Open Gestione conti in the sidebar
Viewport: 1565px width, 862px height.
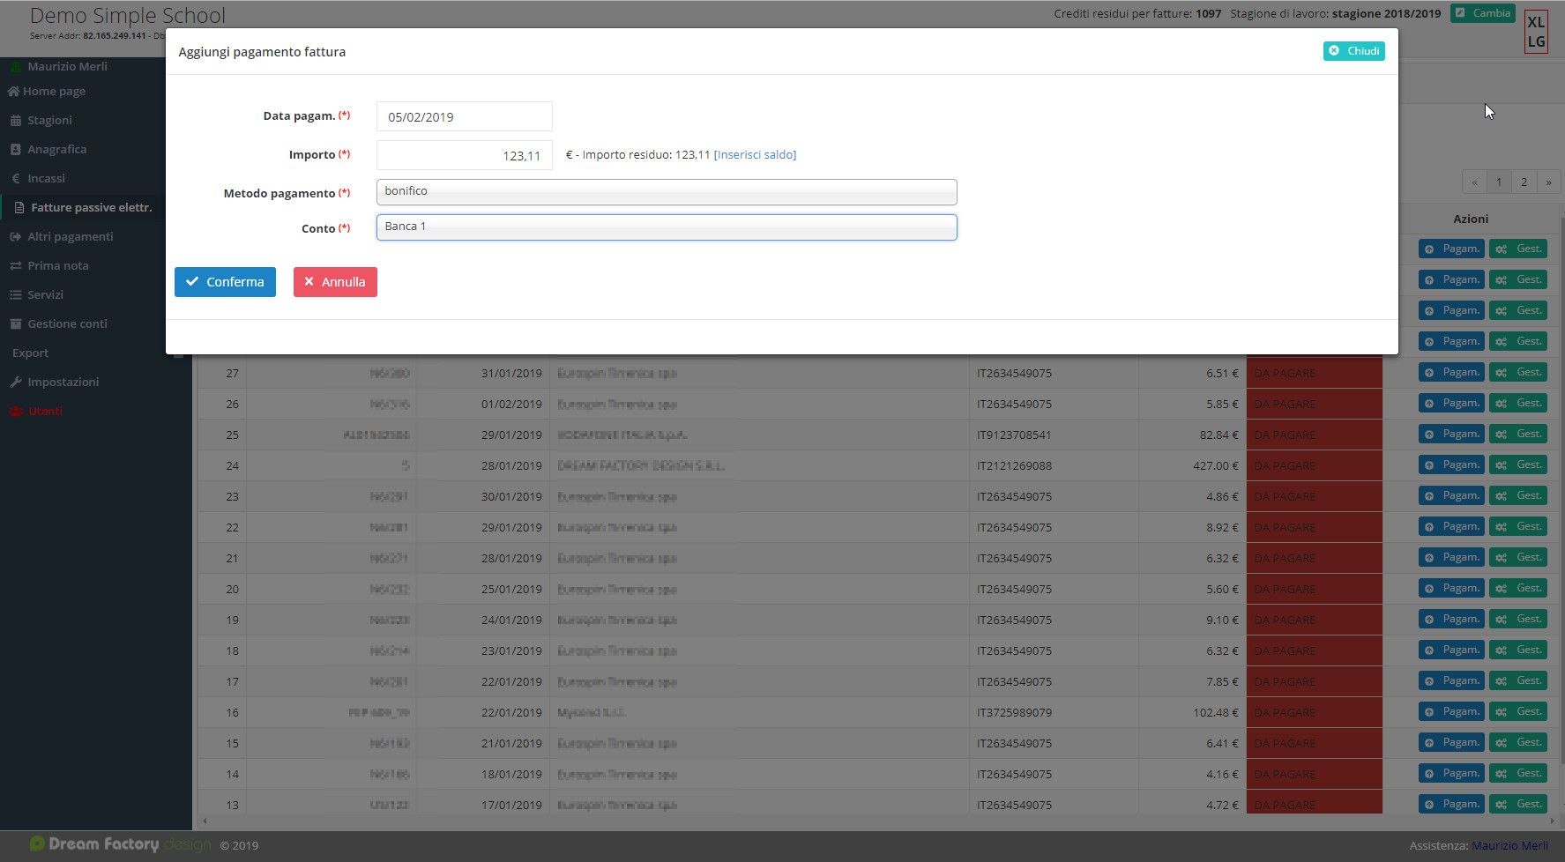67,323
